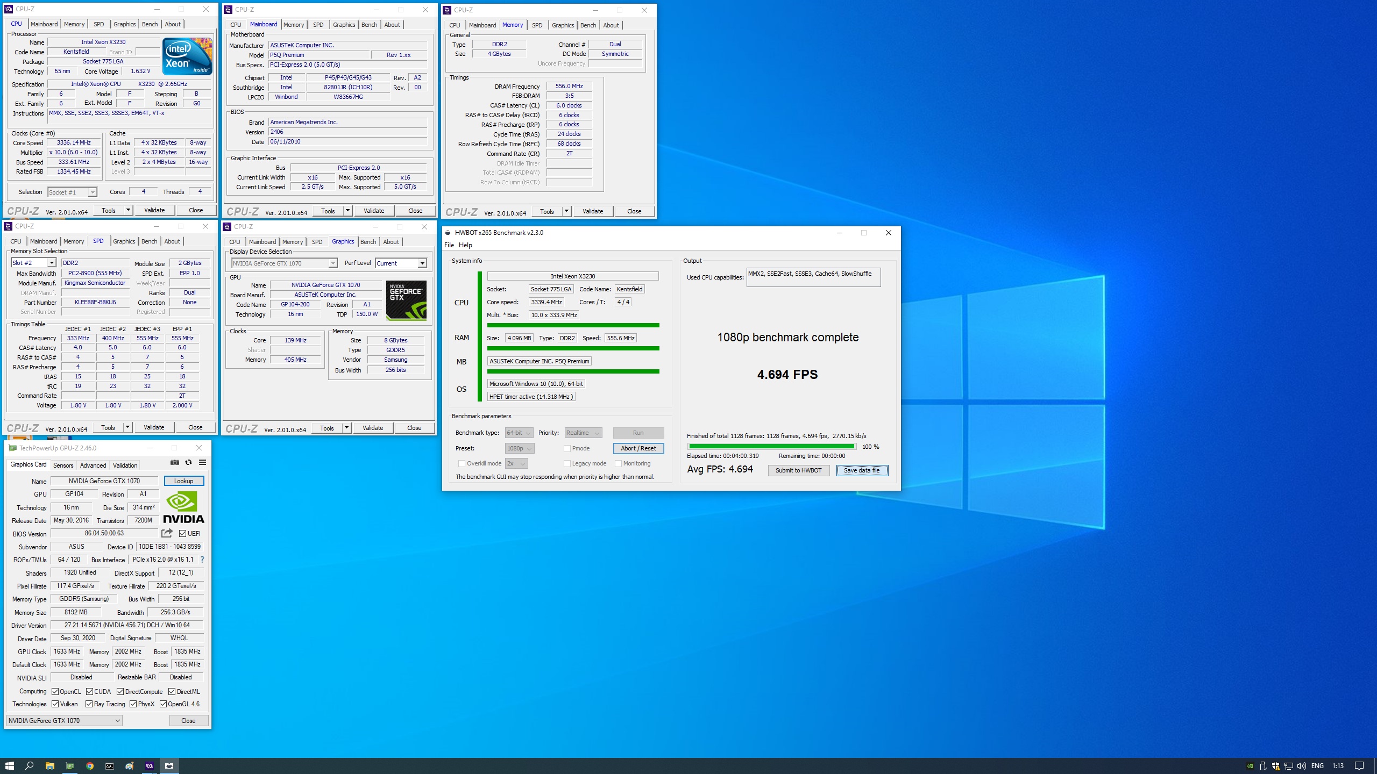Screen dimensions: 1377x774
Task: Enable the Monitoring checkbox
Action: pos(618,463)
